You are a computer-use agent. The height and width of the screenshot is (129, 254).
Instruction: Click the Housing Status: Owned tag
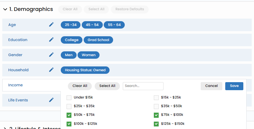click(85, 70)
